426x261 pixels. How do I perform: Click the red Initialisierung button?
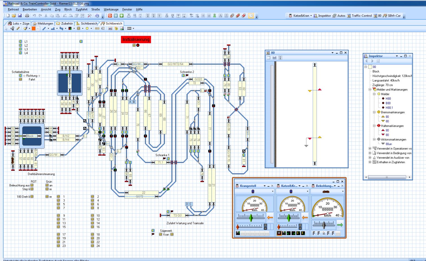136,39
